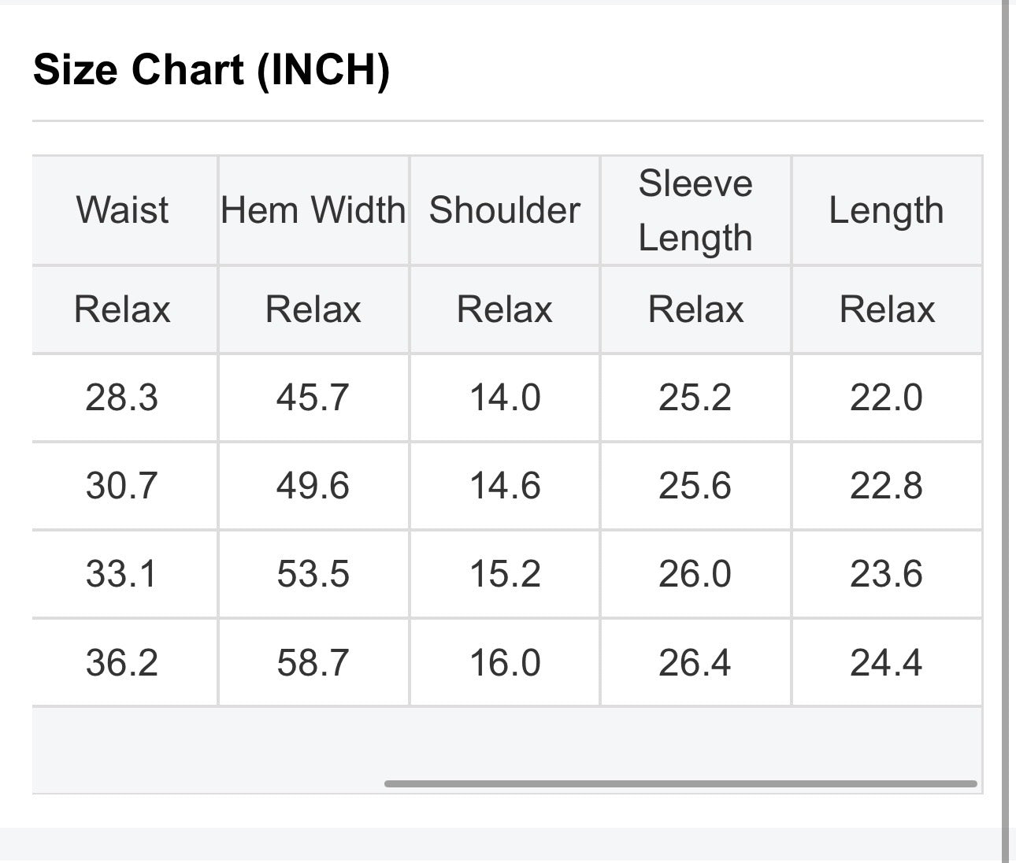Viewport: 1016px width, 863px height.
Task: Select the Sleeve Length column header
Action: pos(695,210)
